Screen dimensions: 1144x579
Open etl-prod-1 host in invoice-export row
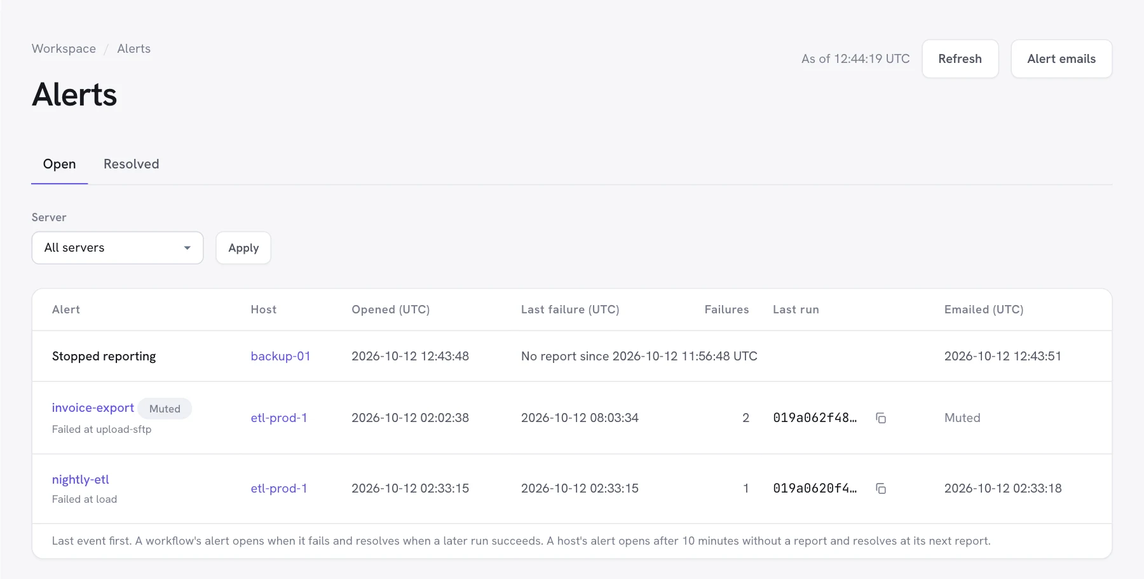point(279,418)
